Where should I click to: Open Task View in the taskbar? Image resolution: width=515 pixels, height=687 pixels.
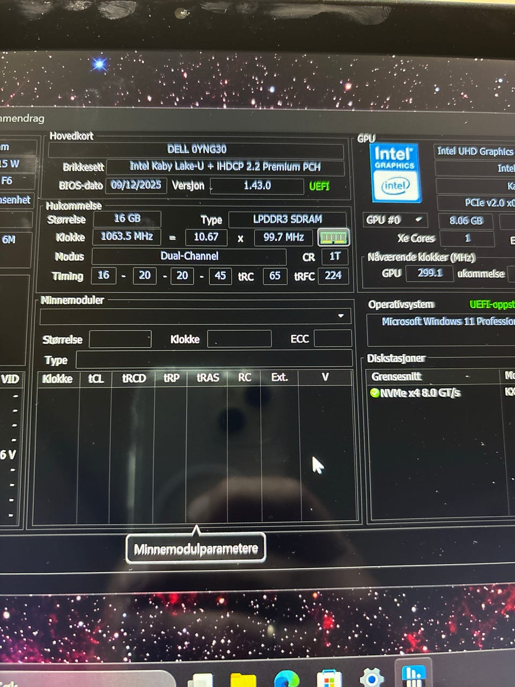[200, 681]
